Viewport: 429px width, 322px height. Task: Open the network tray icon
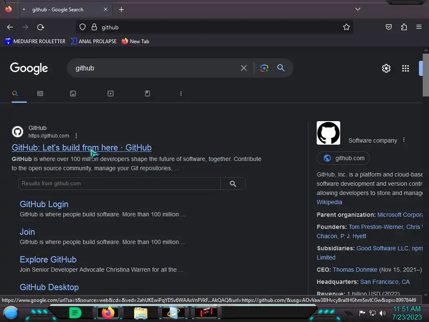[x=372, y=313]
